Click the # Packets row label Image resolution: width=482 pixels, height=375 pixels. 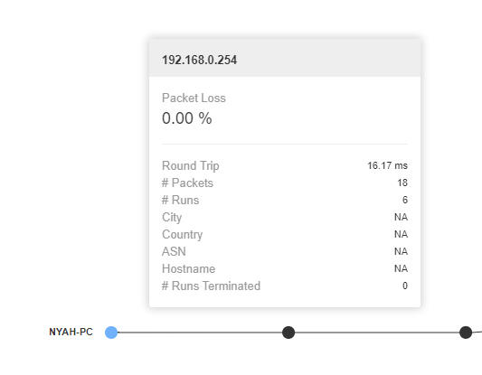point(187,183)
